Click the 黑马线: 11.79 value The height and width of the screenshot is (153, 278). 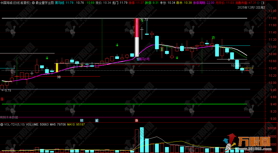(x=64, y=3)
